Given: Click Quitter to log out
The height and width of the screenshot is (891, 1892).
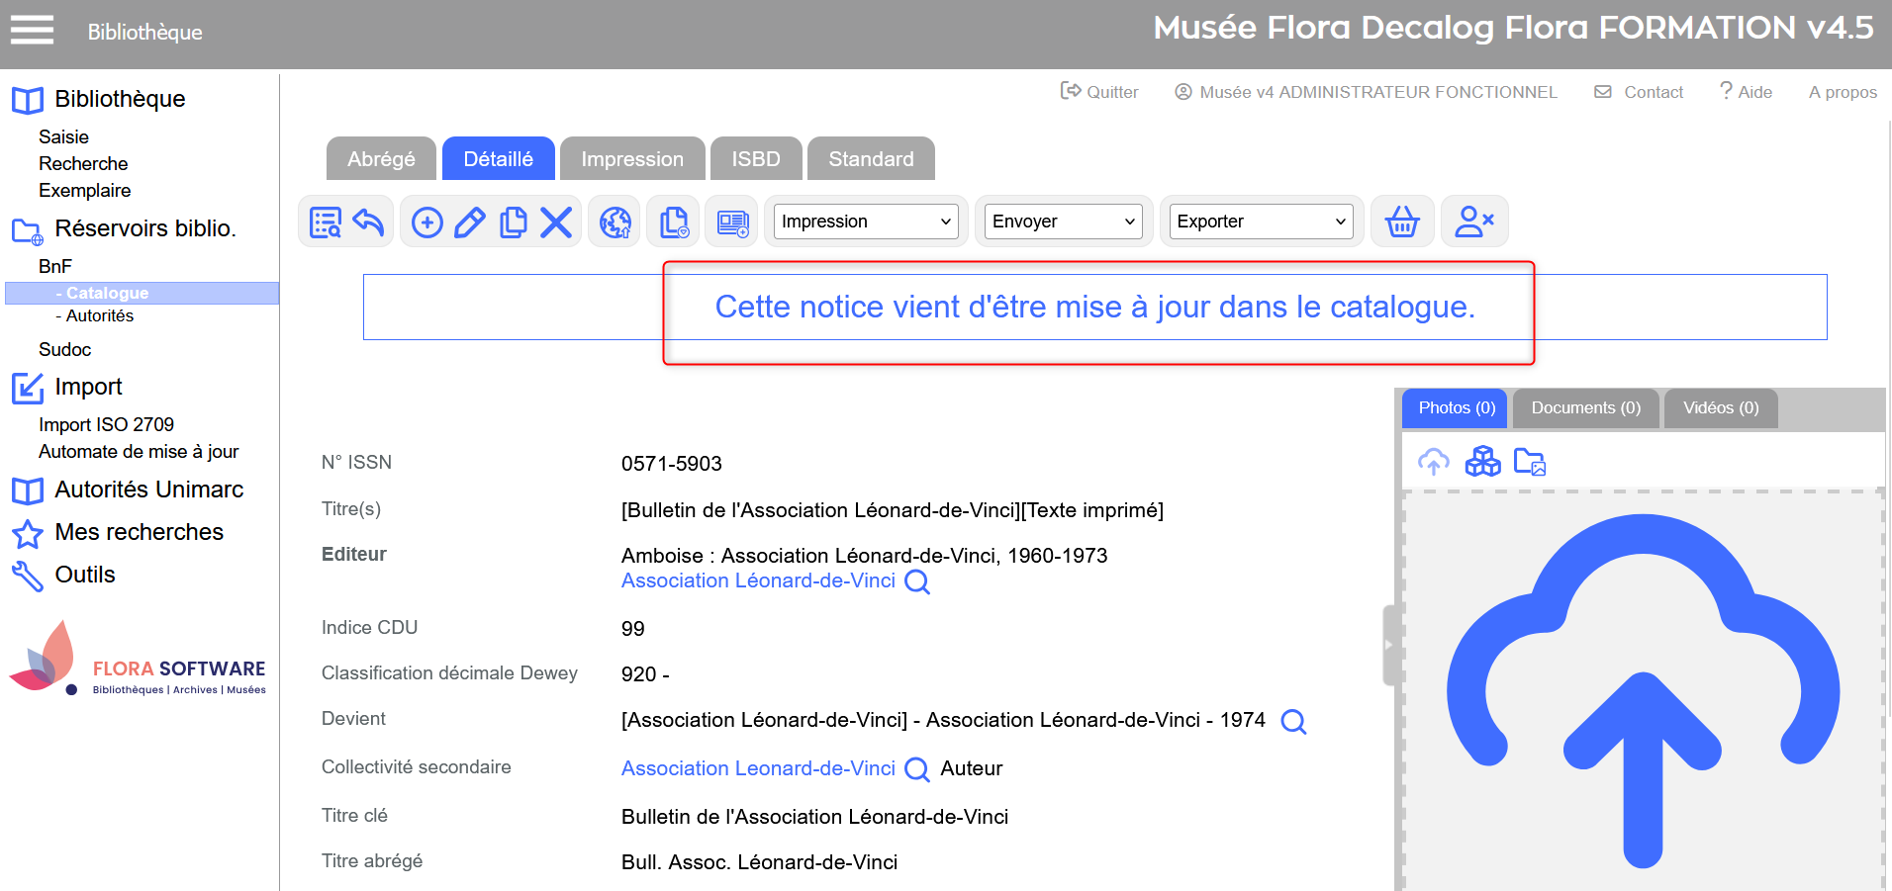Looking at the screenshot, I should pos(1099,92).
